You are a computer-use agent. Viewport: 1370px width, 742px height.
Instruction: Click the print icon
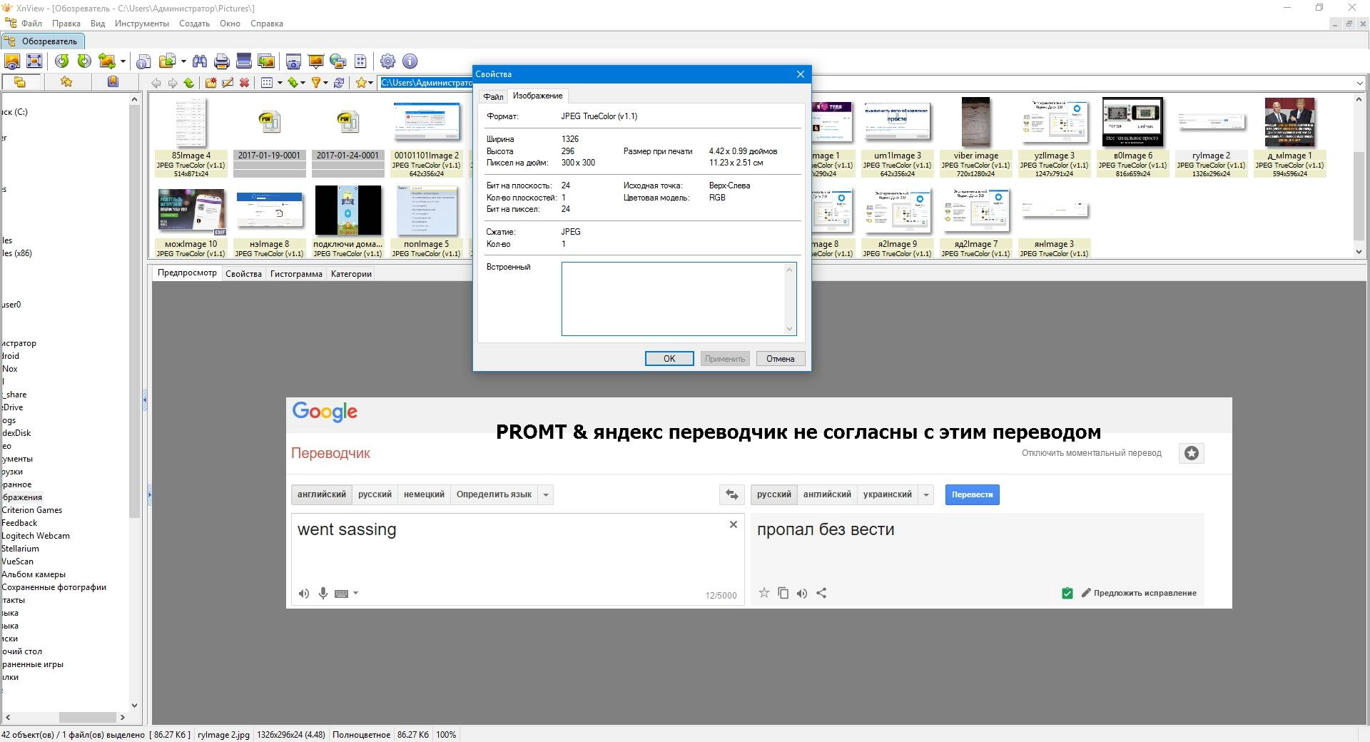pos(222,61)
